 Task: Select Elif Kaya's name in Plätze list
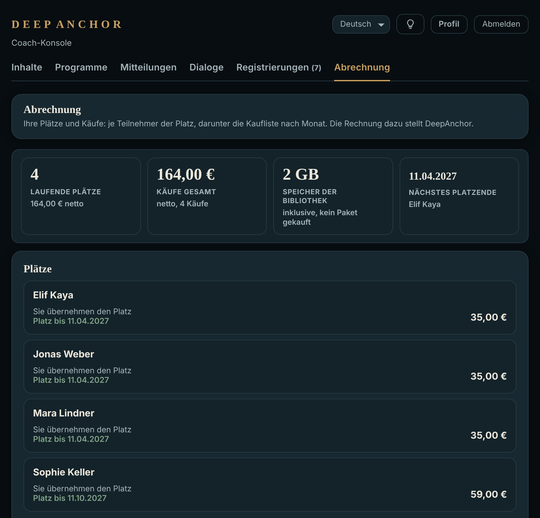click(x=53, y=295)
